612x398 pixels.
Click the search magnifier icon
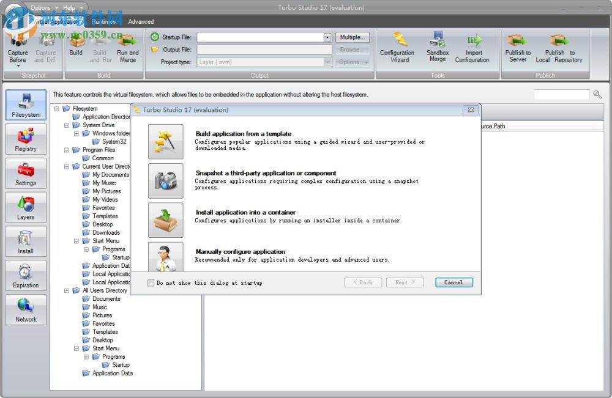[x=597, y=94]
